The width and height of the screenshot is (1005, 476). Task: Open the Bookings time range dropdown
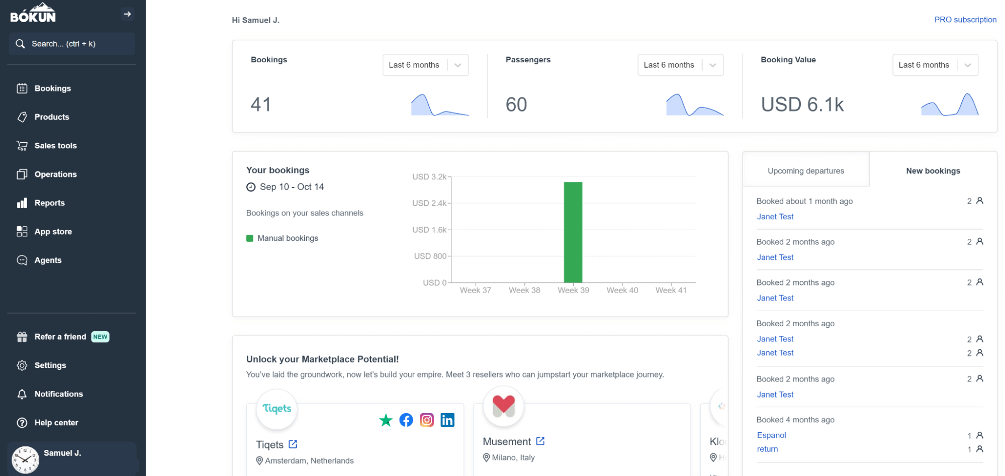(x=425, y=65)
